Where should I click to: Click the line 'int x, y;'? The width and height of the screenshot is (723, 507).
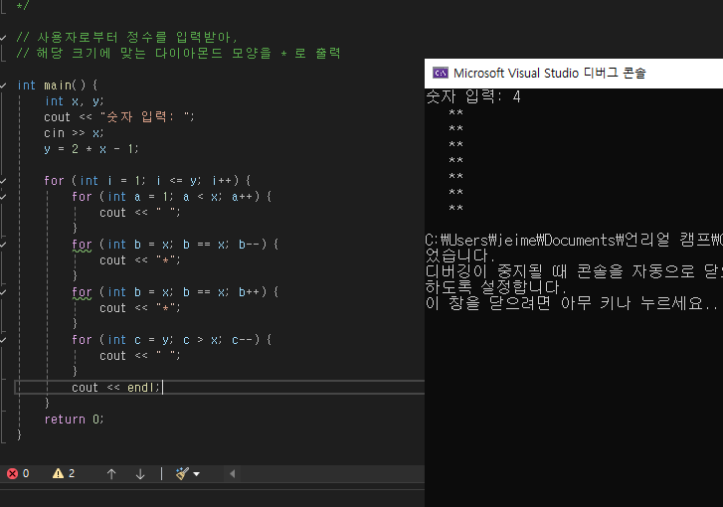(75, 101)
